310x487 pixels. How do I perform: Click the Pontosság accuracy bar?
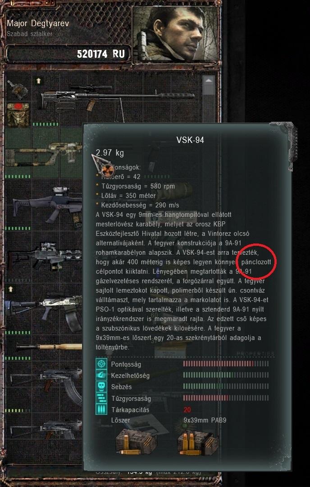(x=226, y=364)
